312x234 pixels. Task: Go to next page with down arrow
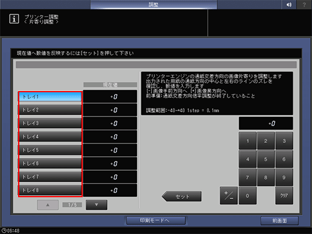(x=97, y=205)
